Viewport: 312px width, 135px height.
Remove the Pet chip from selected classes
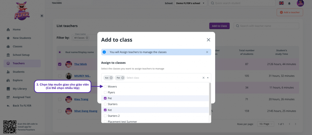[123, 78]
